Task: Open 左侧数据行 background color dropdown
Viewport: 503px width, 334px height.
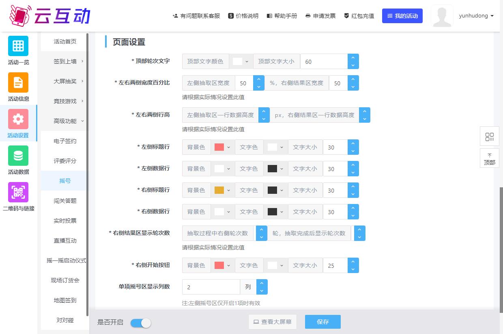Action: pos(222,169)
